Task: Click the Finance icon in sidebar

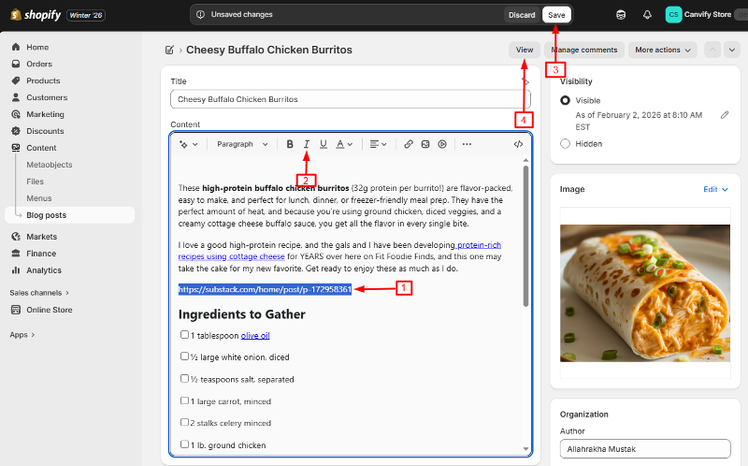Action: click(x=16, y=253)
